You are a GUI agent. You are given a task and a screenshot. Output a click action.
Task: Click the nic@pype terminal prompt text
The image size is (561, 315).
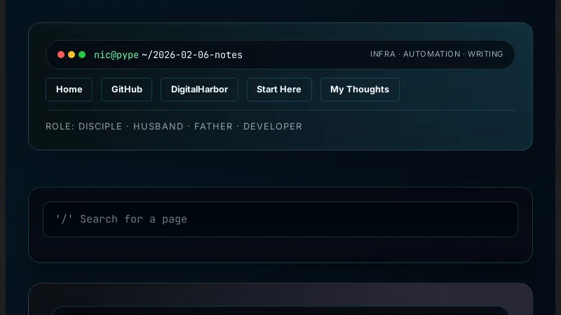click(116, 55)
